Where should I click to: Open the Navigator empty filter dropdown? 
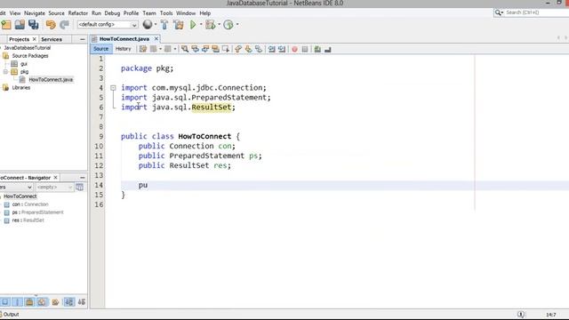click(x=54, y=188)
